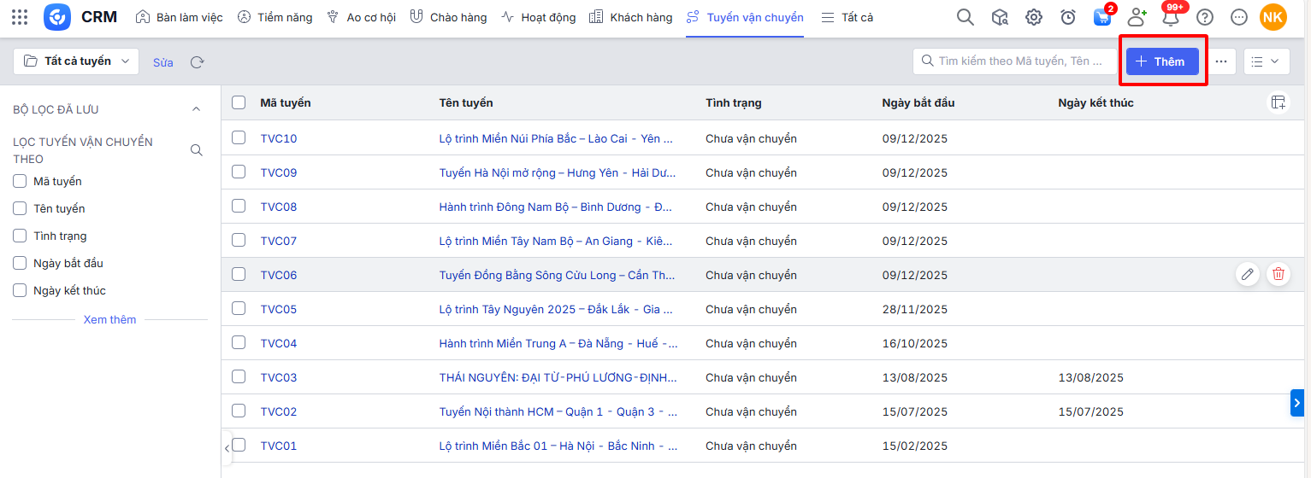Open the list view mode dropdown
The height and width of the screenshot is (478, 1311).
pos(1267,61)
